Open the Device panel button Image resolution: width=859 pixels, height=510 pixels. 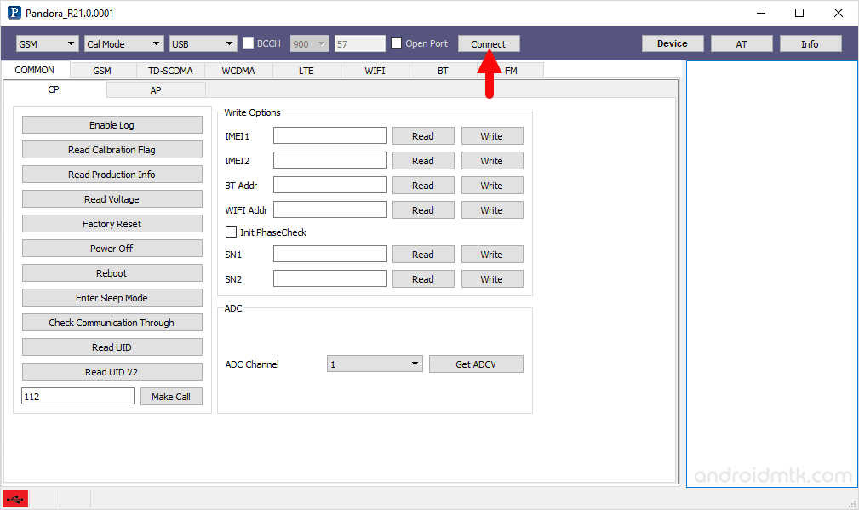[673, 43]
